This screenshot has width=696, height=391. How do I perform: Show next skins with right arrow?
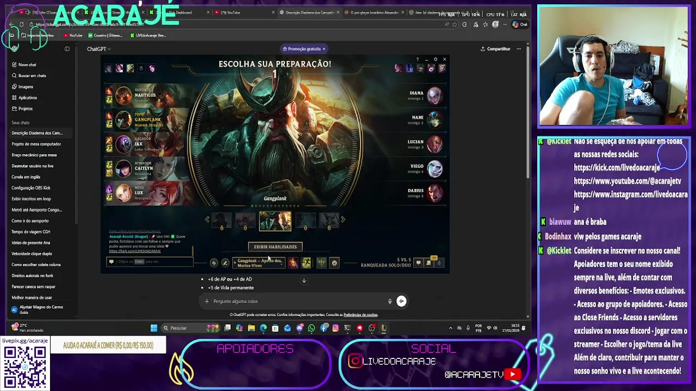pos(343,219)
